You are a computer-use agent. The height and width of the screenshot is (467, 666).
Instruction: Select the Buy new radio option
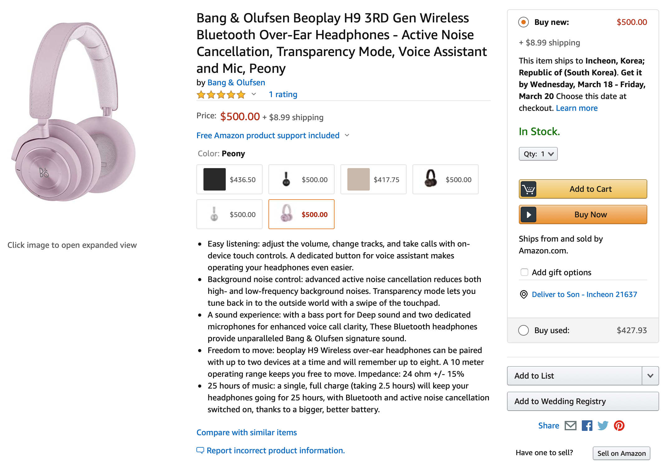(x=524, y=22)
